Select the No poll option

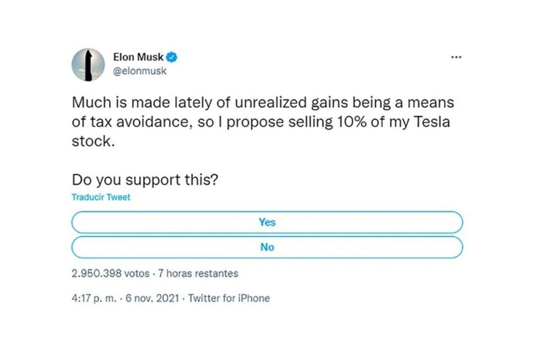pos(267,247)
